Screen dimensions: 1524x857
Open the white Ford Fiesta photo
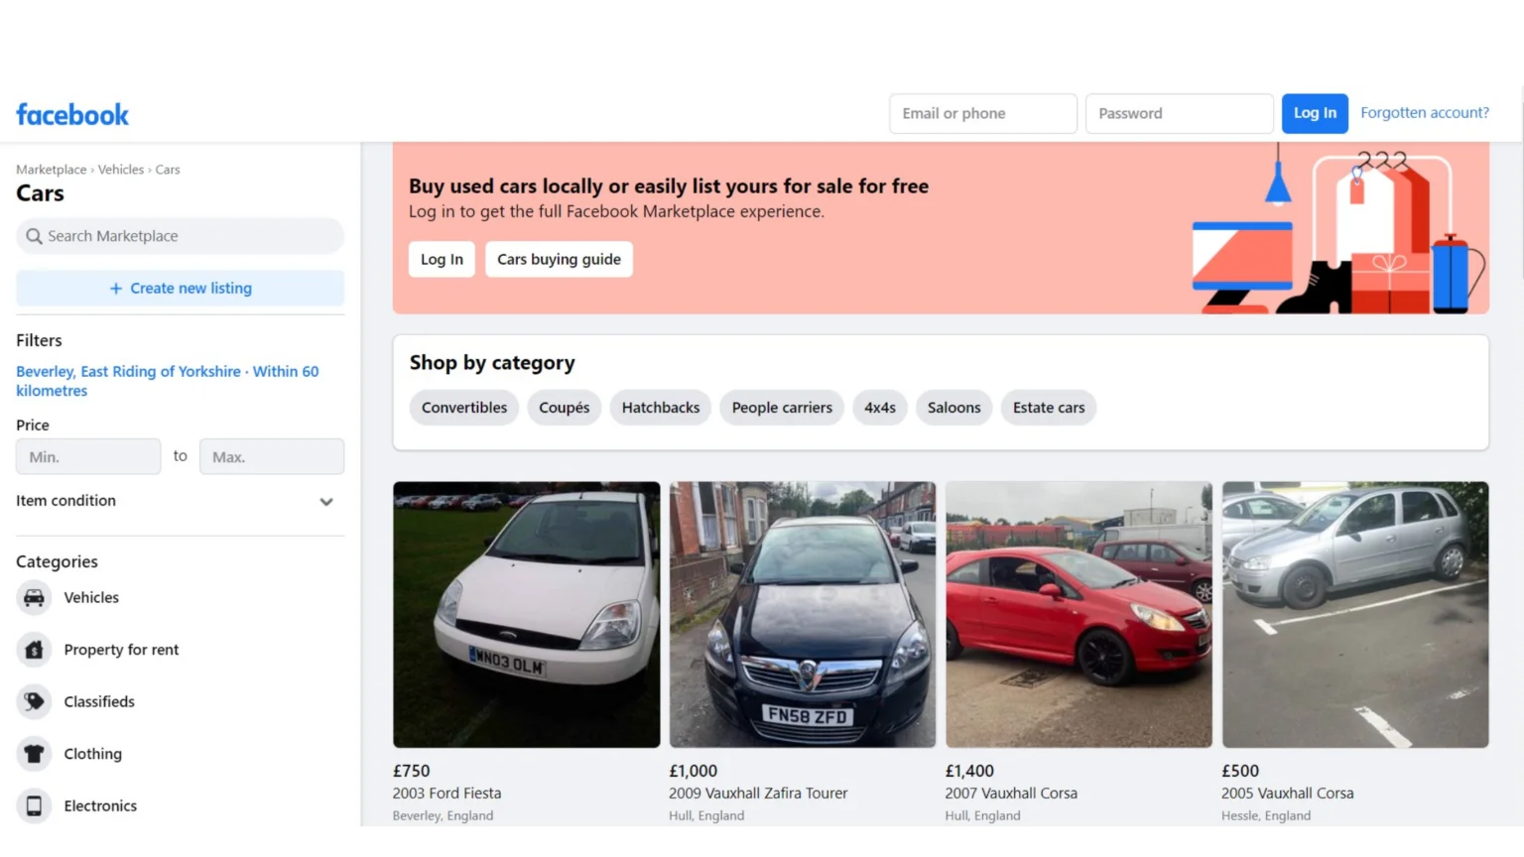tap(526, 615)
